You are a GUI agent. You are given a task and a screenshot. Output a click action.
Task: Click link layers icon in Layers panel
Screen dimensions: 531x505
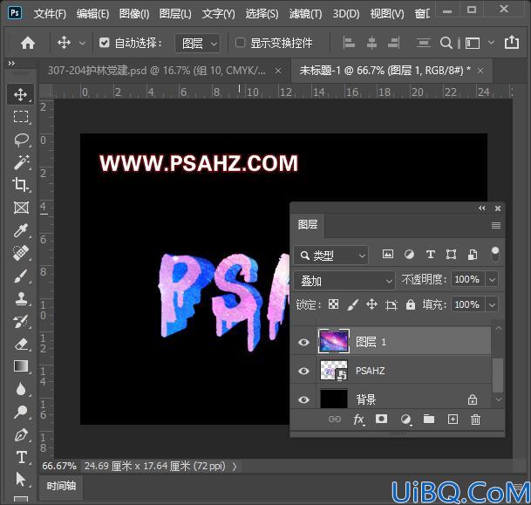(335, 420)
